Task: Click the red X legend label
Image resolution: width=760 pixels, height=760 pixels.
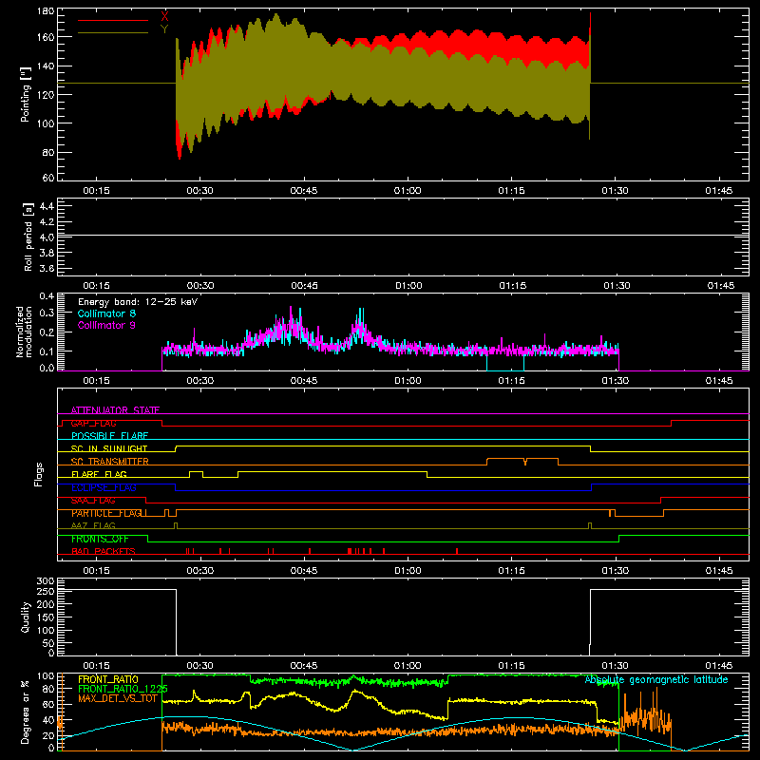Action: (x=164, y=17)
